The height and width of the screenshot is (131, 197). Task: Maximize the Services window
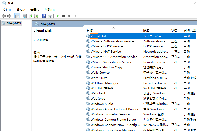pos(184,3)
